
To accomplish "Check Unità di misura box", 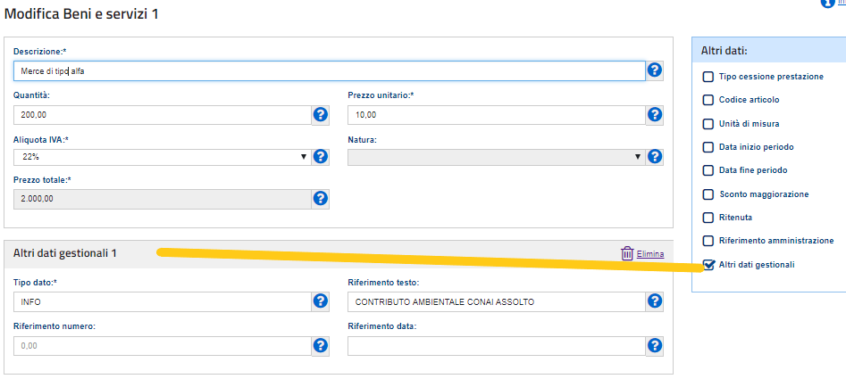I will 708,123.
